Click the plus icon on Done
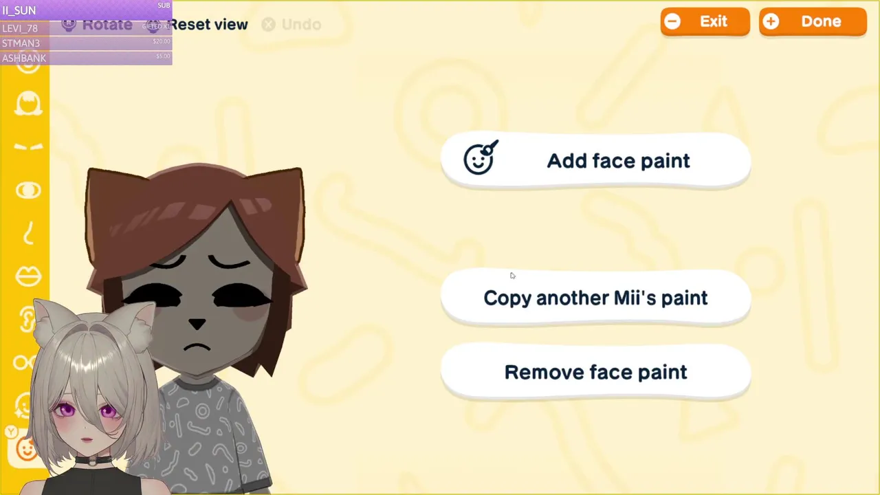Image resolution: width=880 pixels, height=495 pixels. pyautogui.click(x=771, y=21)
